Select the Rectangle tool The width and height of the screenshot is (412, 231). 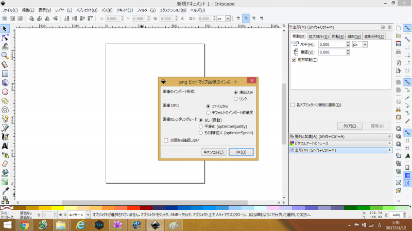coord(5,74)
